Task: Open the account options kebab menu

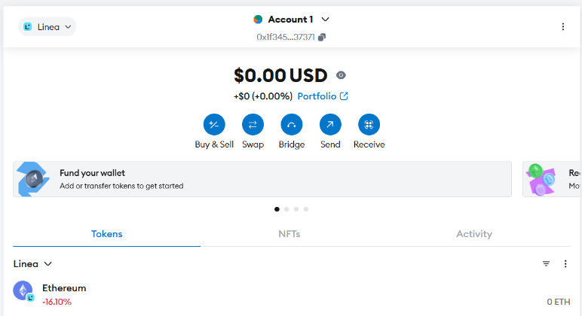Action: pyautogui.click(x=562, y=26)
